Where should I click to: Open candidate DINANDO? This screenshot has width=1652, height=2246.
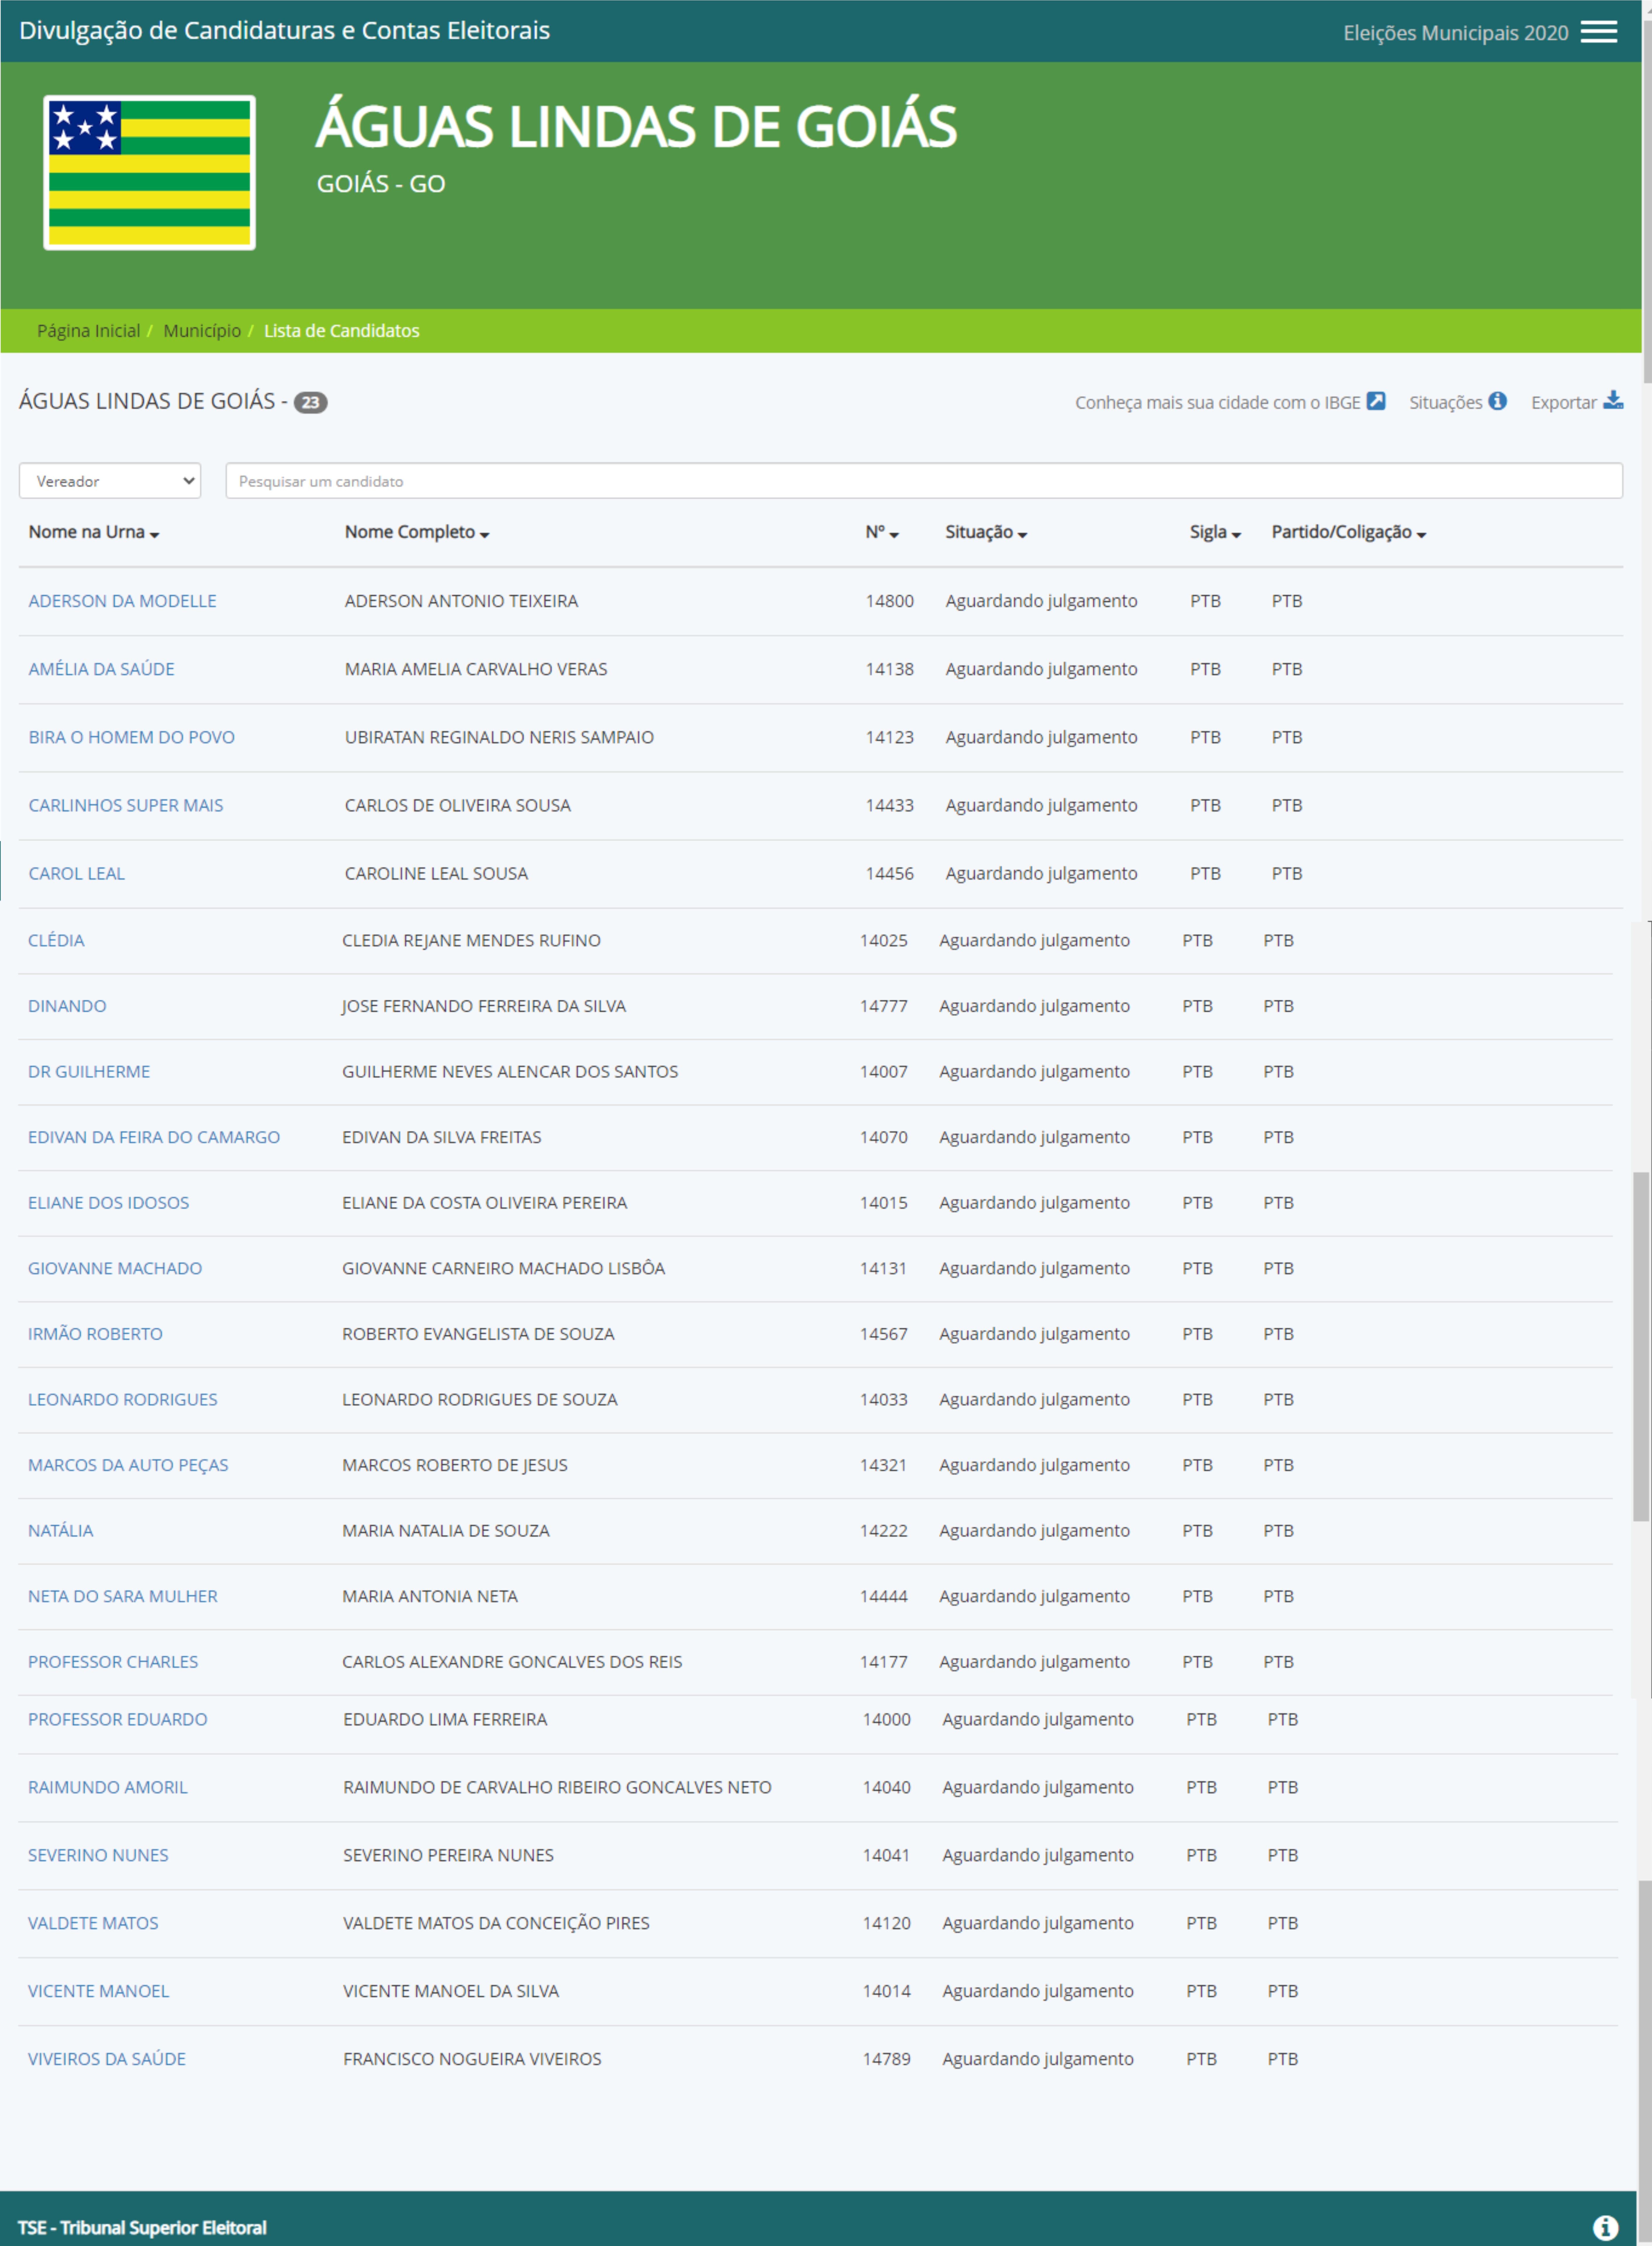pyautogui.click(x=67, y=1006)
